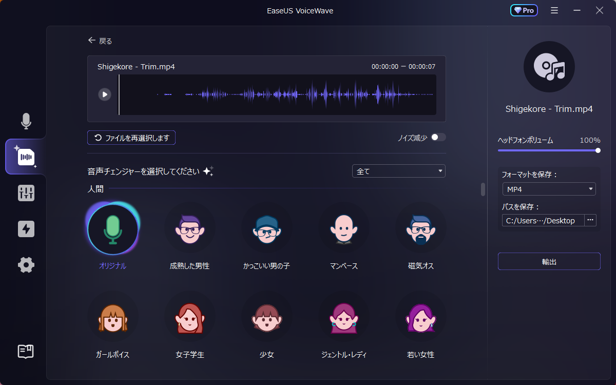Expand the 全て voice category dropdown
The width and height of the screenshot is (616, 385).
pos(398,171)
